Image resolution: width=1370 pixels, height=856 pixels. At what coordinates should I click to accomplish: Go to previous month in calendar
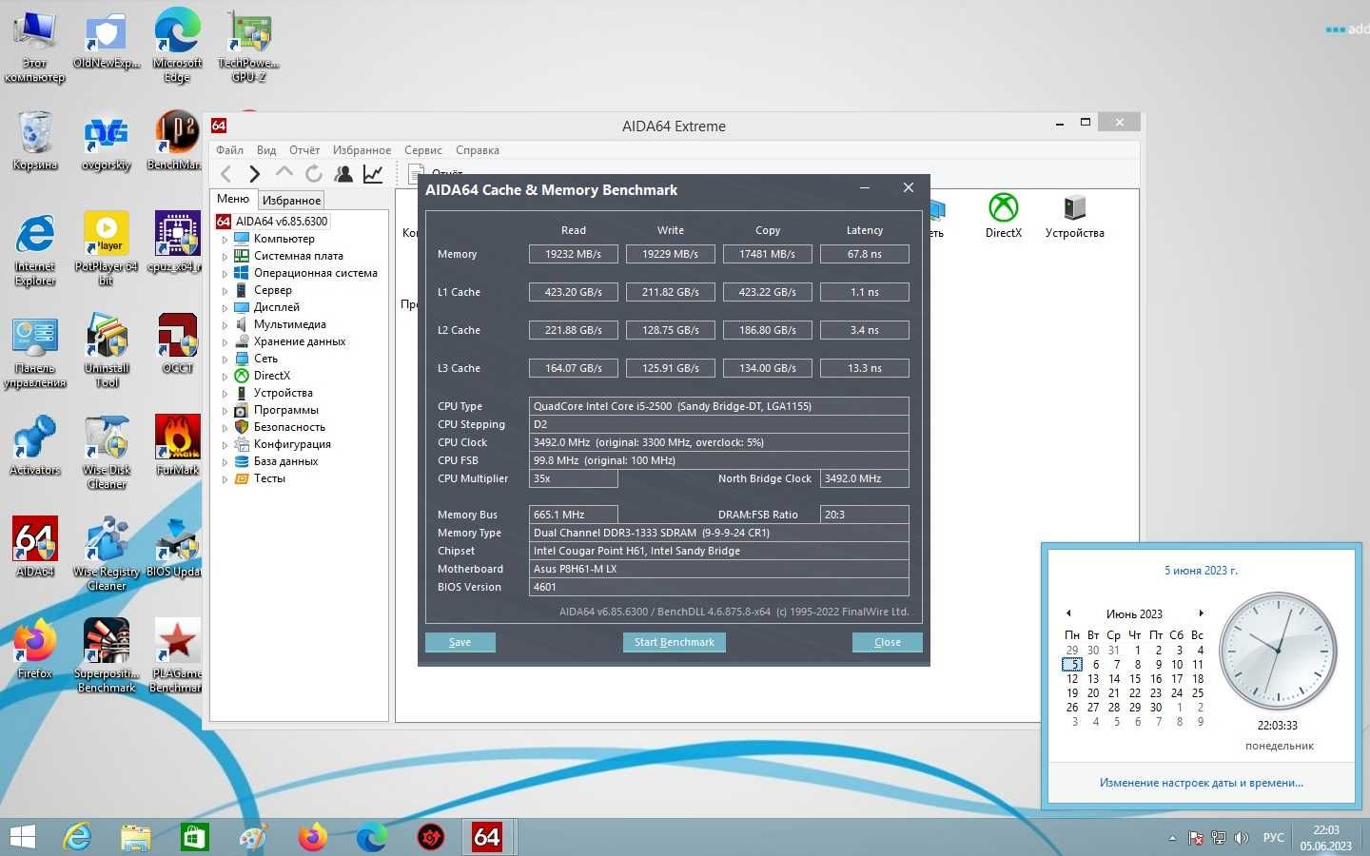coord(1068,613)
